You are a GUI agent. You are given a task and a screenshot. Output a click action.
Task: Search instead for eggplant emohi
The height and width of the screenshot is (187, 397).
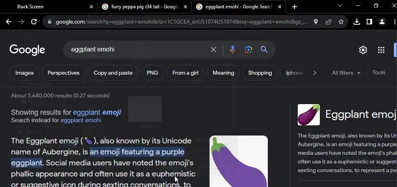pos(81,120)
